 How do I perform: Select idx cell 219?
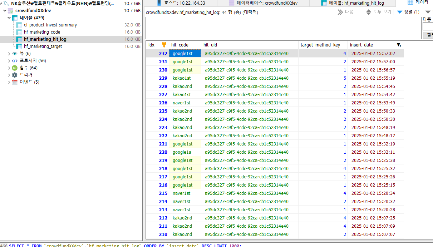click(x=157, y=160)
